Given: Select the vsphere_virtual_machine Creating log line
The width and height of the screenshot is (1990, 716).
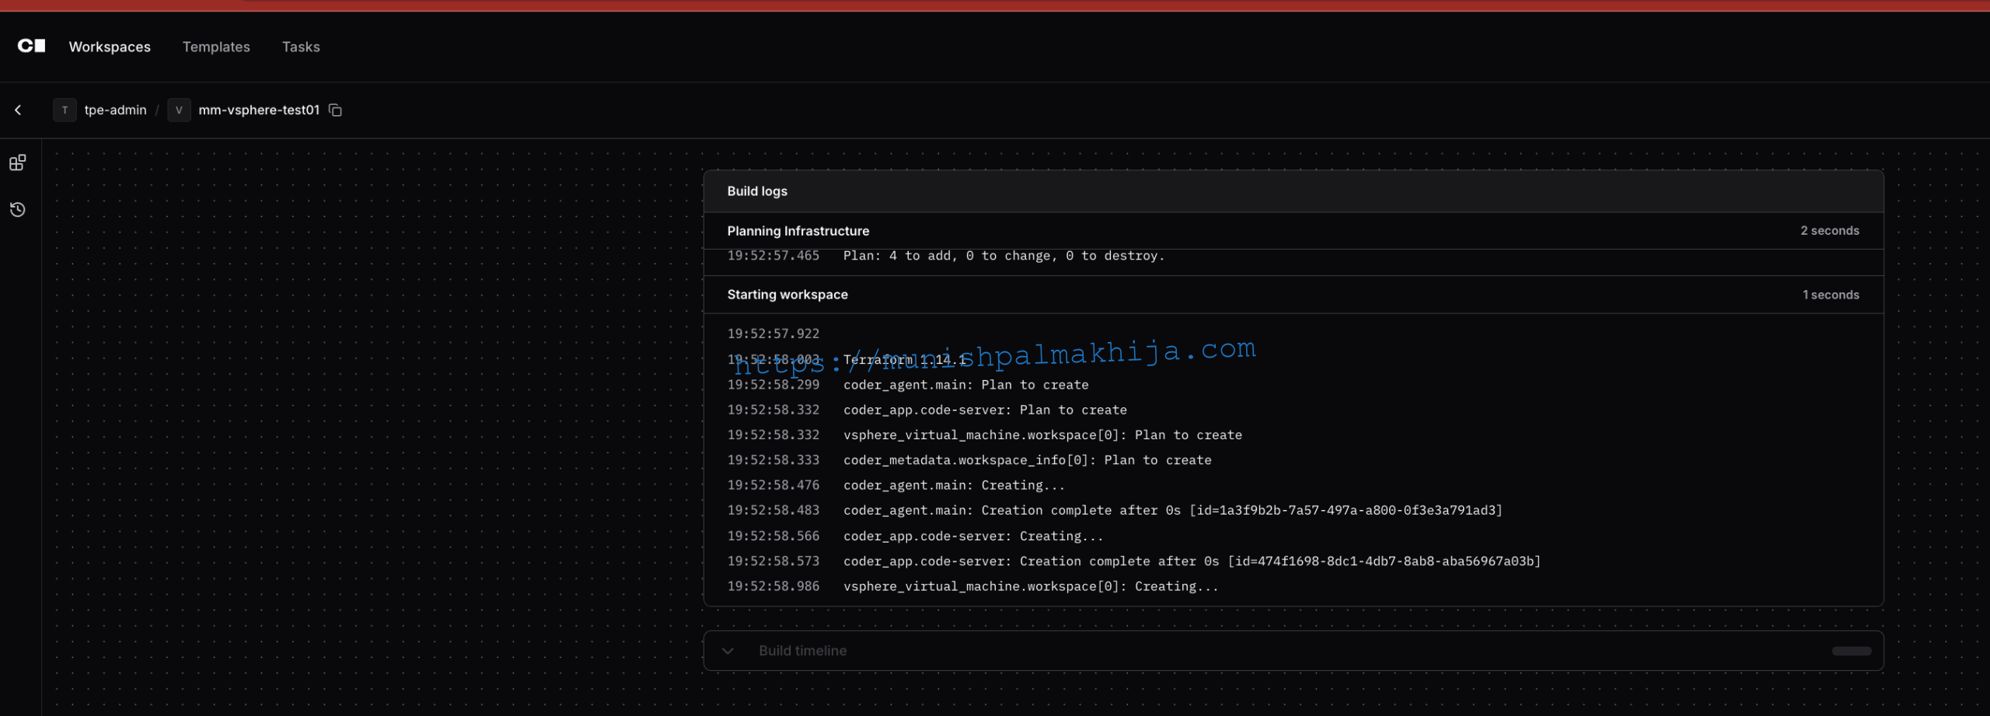Looking at the screenshot, I should click(x=1030, y=586).
